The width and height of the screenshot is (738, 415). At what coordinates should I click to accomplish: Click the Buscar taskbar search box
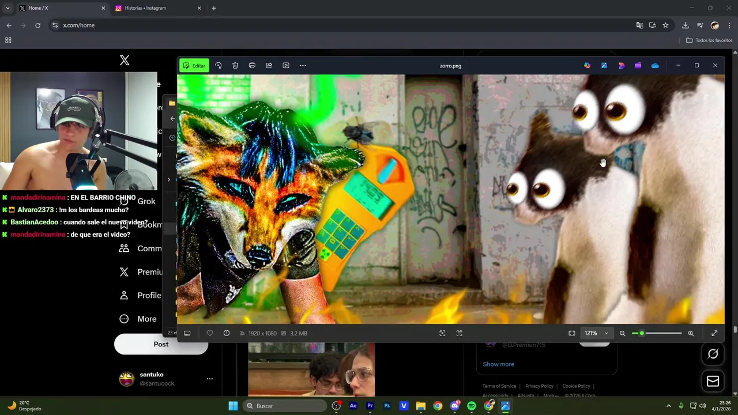click(x=285, y=406)
